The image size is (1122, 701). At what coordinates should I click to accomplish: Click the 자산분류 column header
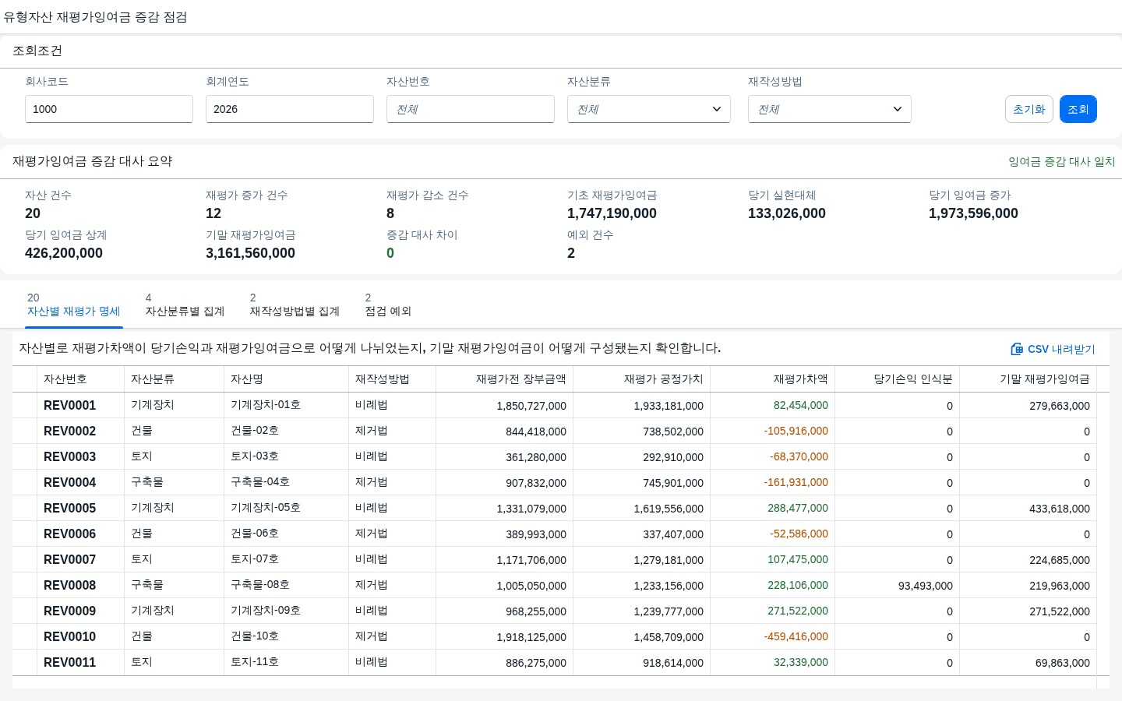click(x=175, y=379)
